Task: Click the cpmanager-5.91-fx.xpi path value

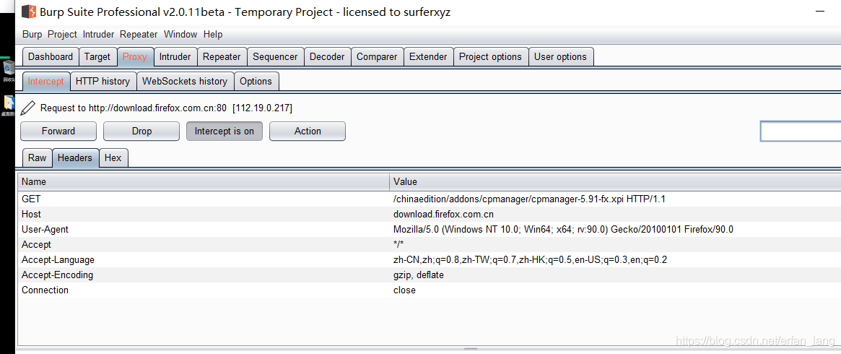Action: [530, 199]
